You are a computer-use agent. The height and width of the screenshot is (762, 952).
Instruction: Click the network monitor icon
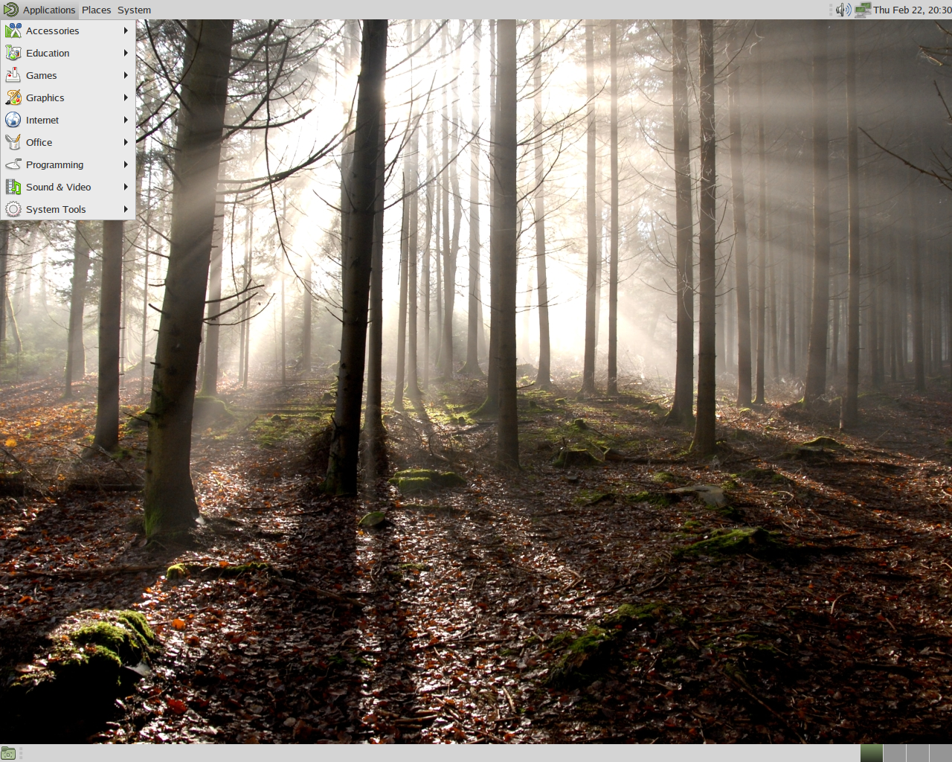coord(862,10)
